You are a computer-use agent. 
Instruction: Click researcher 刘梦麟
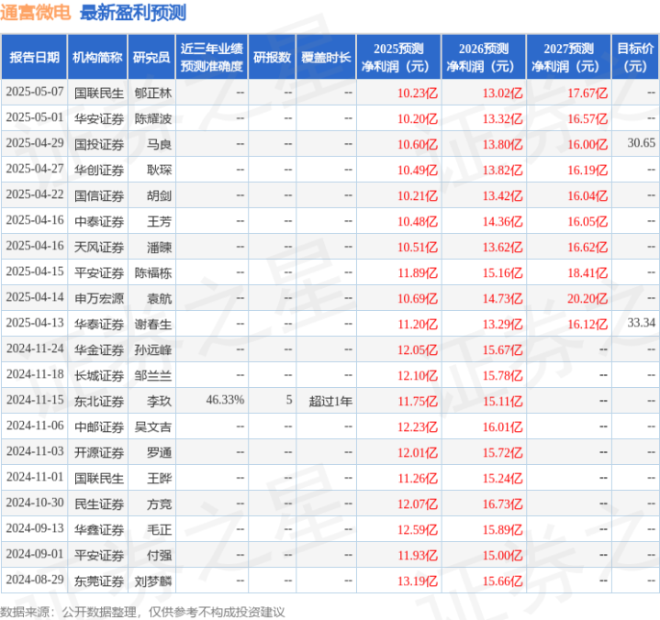click(153, 581)
